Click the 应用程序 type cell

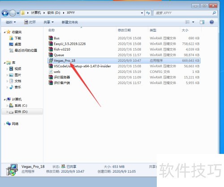(156, 60)
